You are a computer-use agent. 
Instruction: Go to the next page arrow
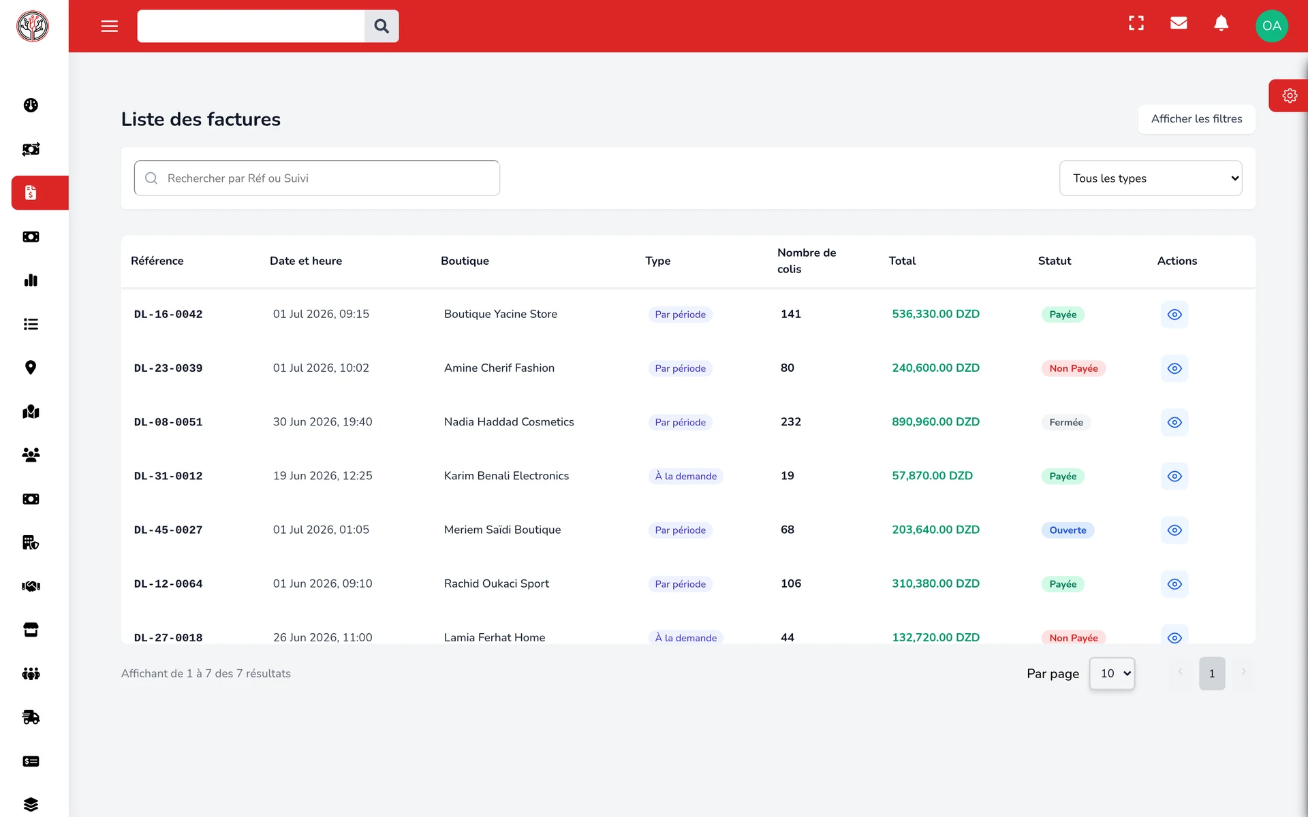point(1243,672)
